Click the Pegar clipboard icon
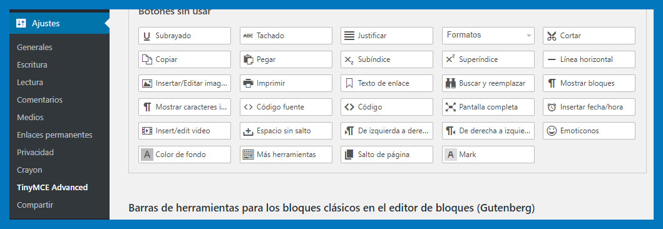 [248, 59]
